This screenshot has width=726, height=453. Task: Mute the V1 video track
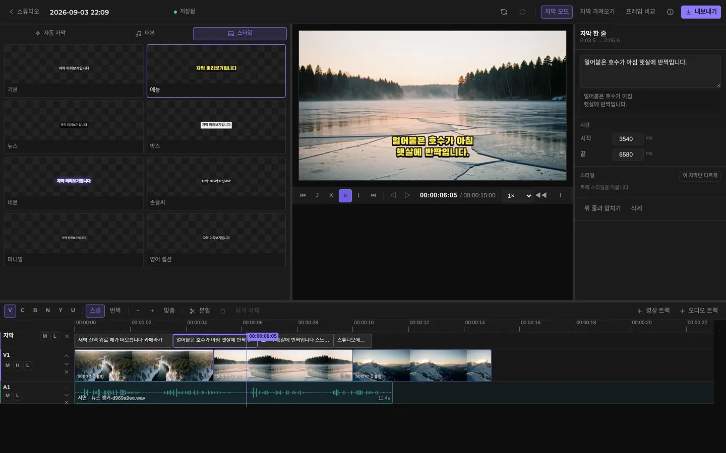click(8, 365)
